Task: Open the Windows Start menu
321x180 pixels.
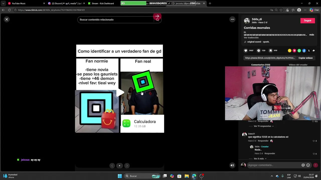Action: click(120, 176)
